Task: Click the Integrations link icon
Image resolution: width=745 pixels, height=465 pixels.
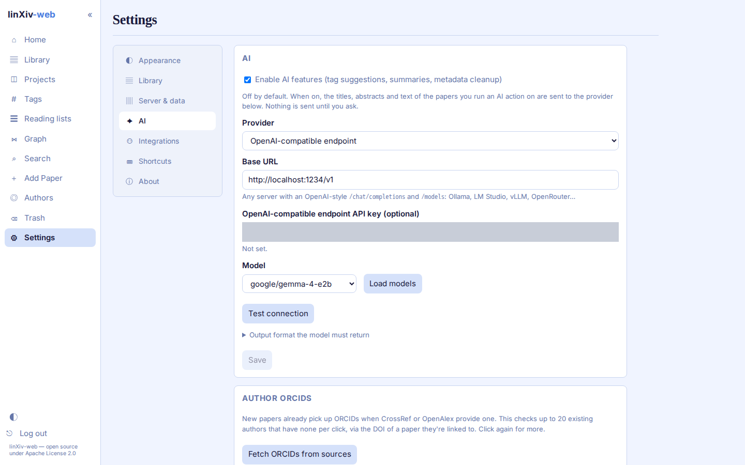Action: coord(129,141)
